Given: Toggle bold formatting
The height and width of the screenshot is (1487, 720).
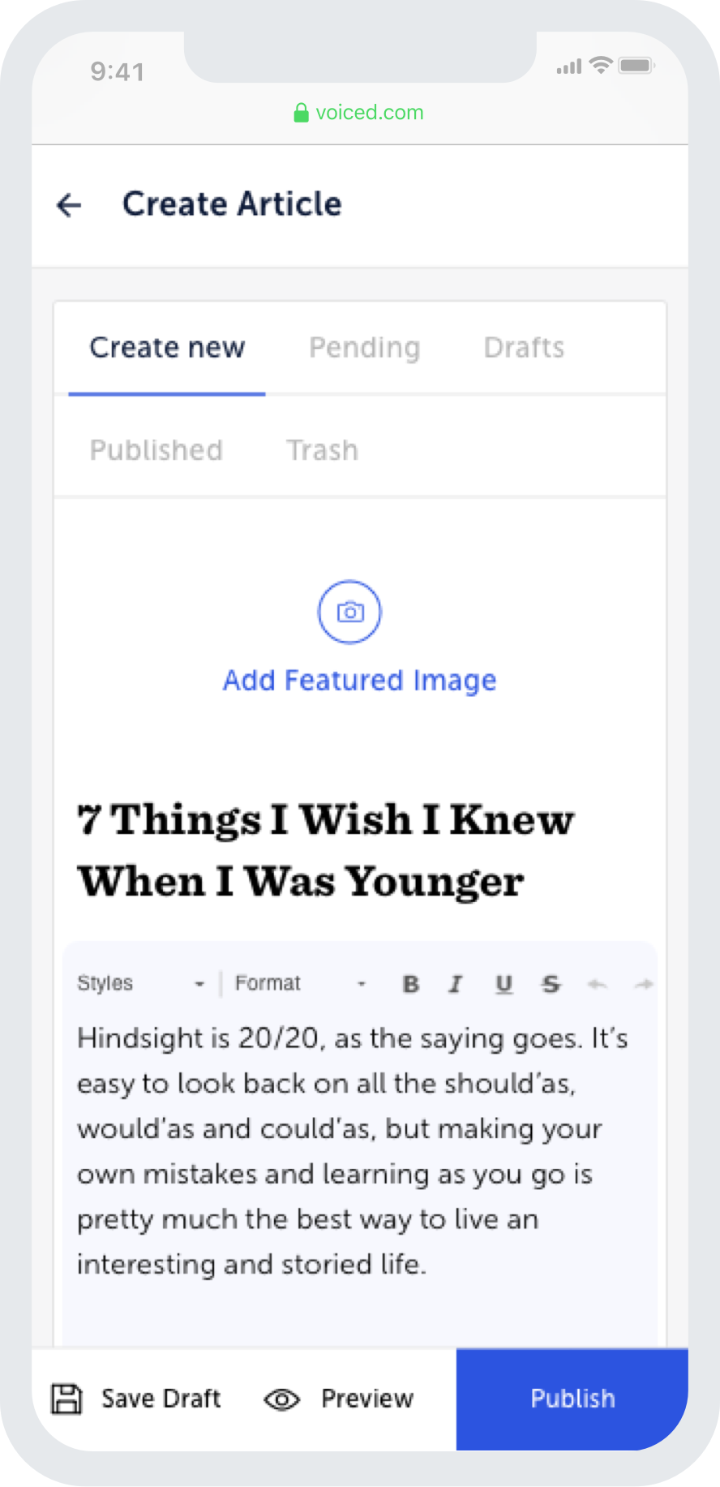Looking at the screenshot, I should (411, 984).
